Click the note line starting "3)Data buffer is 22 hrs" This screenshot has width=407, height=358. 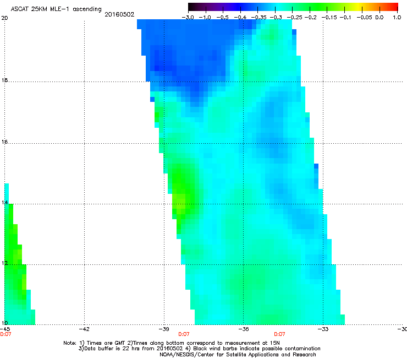point(199,349)
